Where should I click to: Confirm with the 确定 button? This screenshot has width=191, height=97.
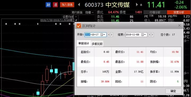(x=173, y=91)
